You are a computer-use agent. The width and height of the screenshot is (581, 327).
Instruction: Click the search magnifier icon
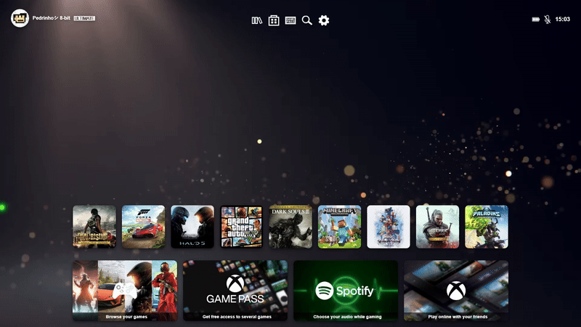coord(306,20)
